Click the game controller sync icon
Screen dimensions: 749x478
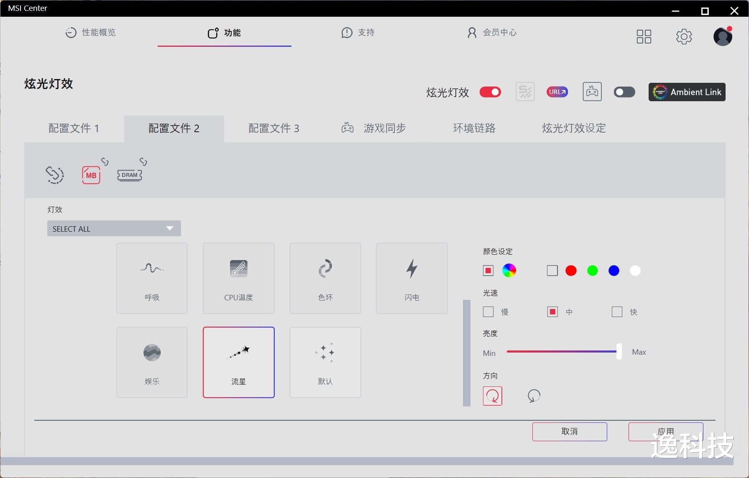pos(592,92)
